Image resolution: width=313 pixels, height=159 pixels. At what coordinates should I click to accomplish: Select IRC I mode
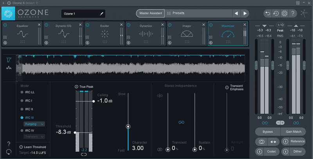[26, 101]
